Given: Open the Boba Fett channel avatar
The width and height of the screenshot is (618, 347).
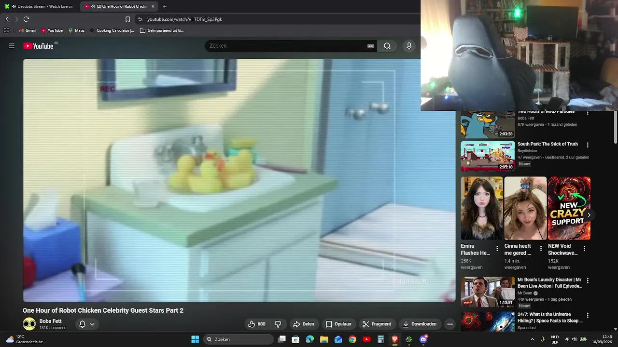Looking at the screenshot, I should click(29, 324).
